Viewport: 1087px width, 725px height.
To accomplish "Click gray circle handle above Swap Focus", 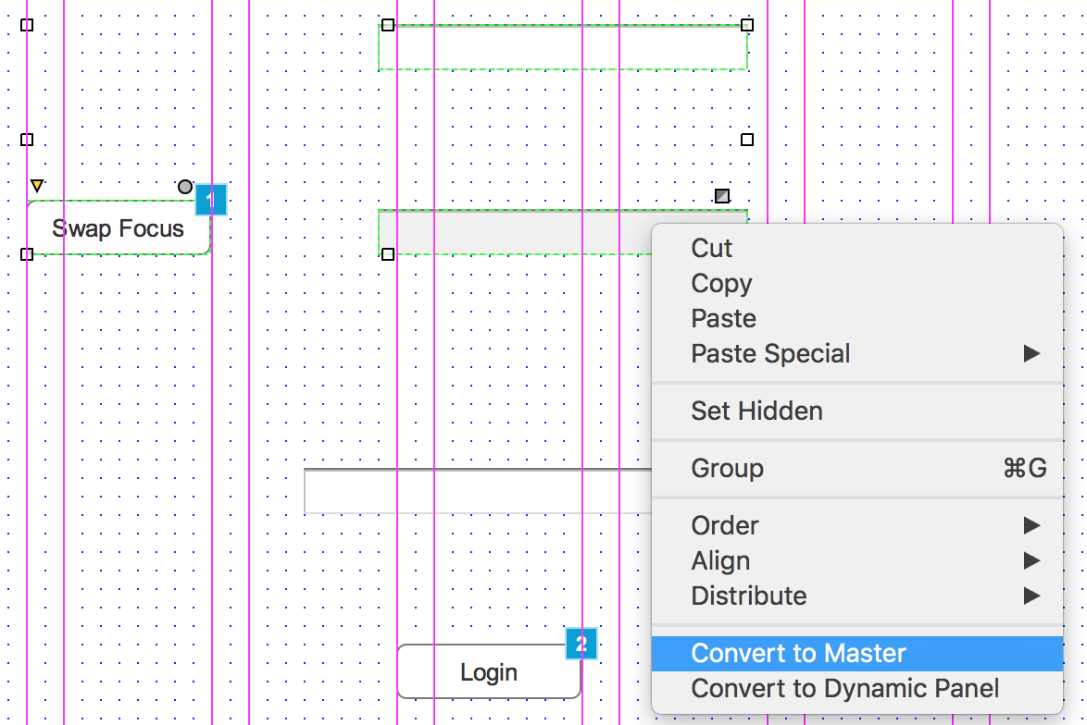I will pos(185,187).
